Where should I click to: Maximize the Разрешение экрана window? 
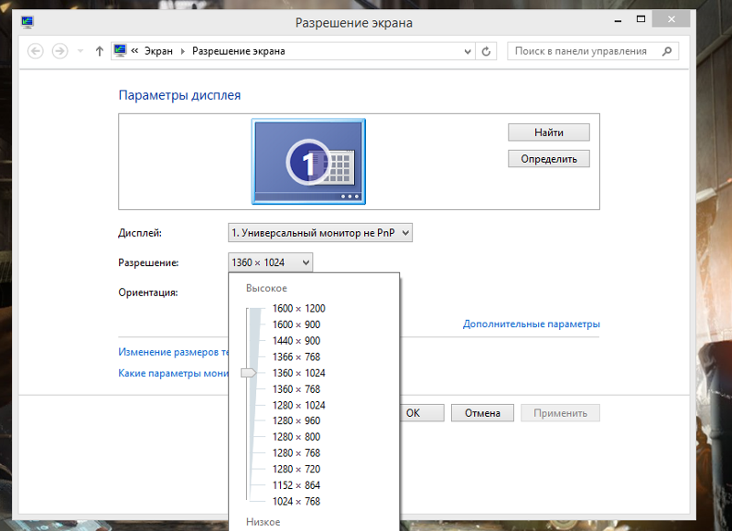click(641, 19)
